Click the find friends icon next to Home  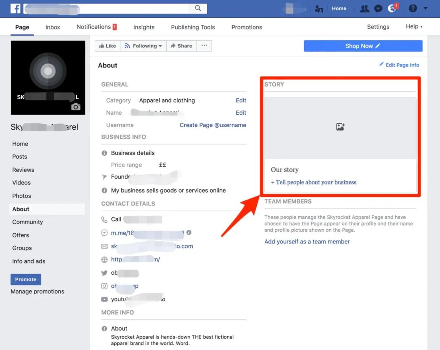coord(319,9)
